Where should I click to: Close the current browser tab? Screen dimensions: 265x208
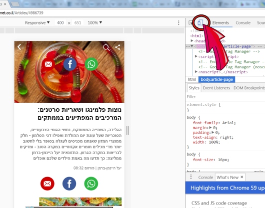(5, 4)
